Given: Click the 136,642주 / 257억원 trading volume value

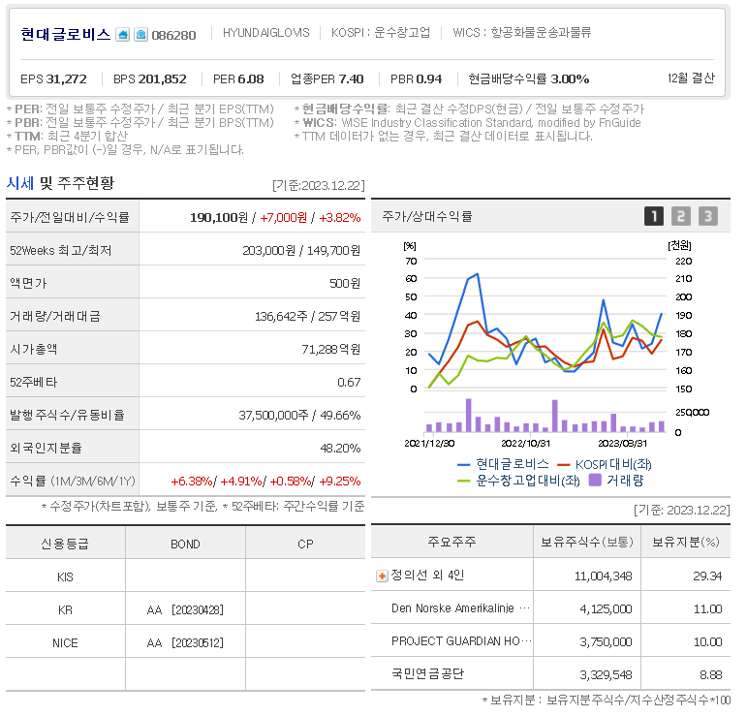Looking at the screenshot, I should pyautogui.click(x=307, y=316).
